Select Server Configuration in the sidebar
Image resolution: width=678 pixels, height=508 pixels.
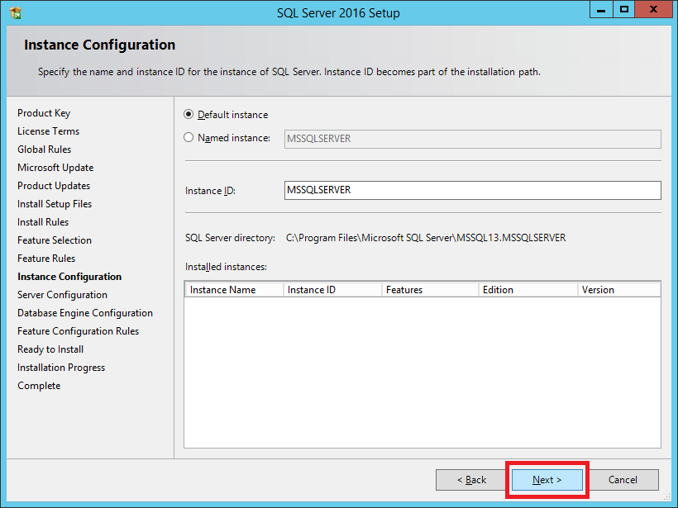point(62,295)
